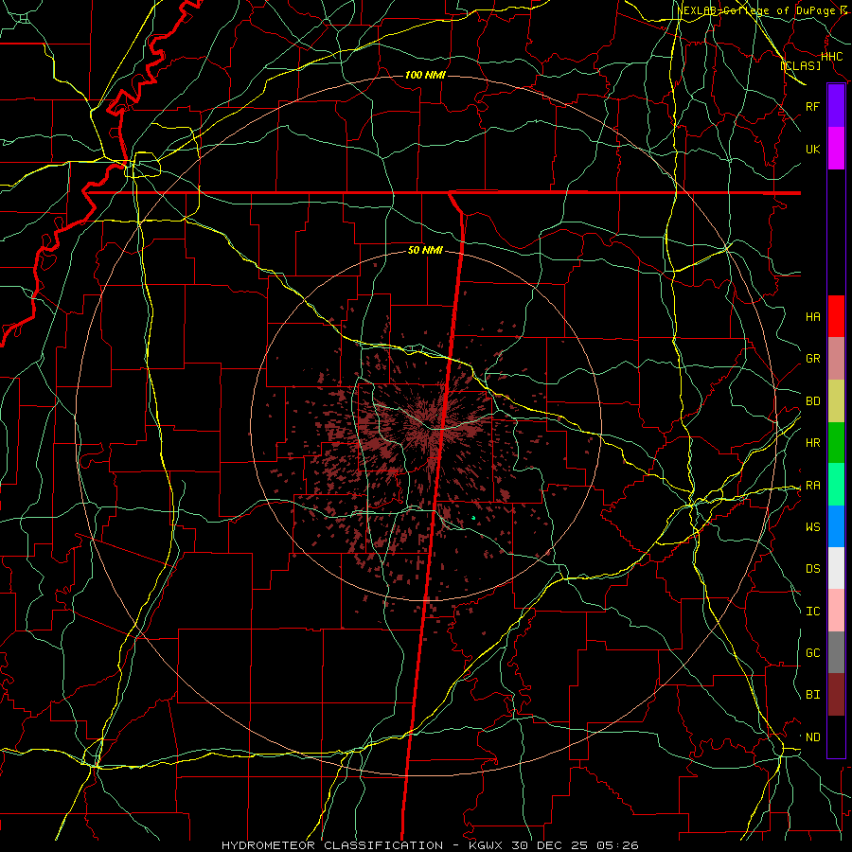Select the light pink IC legend swatch
The height and width of the screenshot is (852, 852).
point(836,611)
